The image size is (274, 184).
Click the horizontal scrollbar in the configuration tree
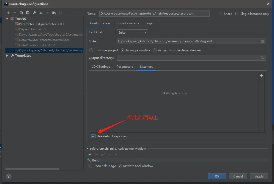32,169
